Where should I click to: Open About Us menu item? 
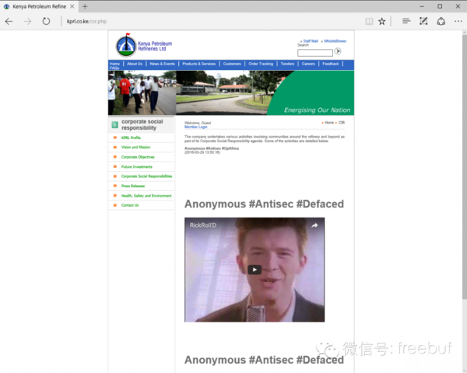coord(135,64)
